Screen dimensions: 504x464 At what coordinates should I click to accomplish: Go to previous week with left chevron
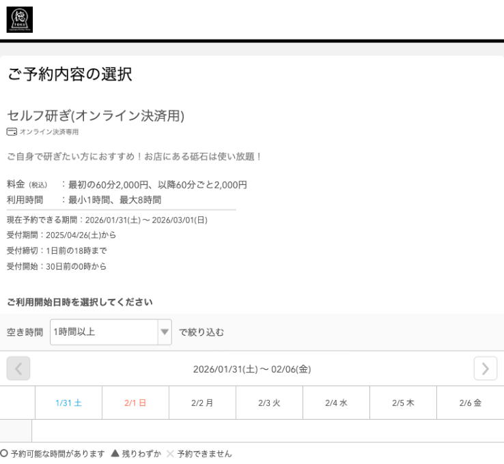[x=18, y=368]
